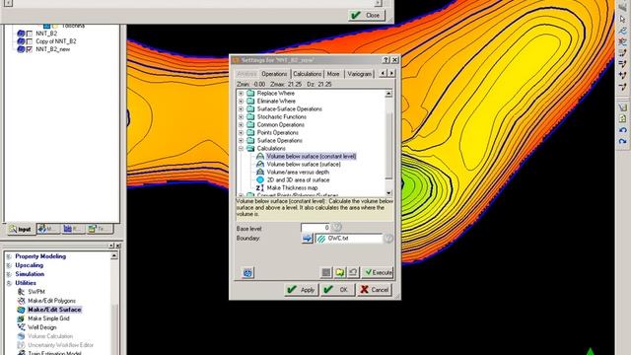Viewport: 631px width, 355px height.
Task: Expand the Common Operations folder
Action: [x=241, y=125]
